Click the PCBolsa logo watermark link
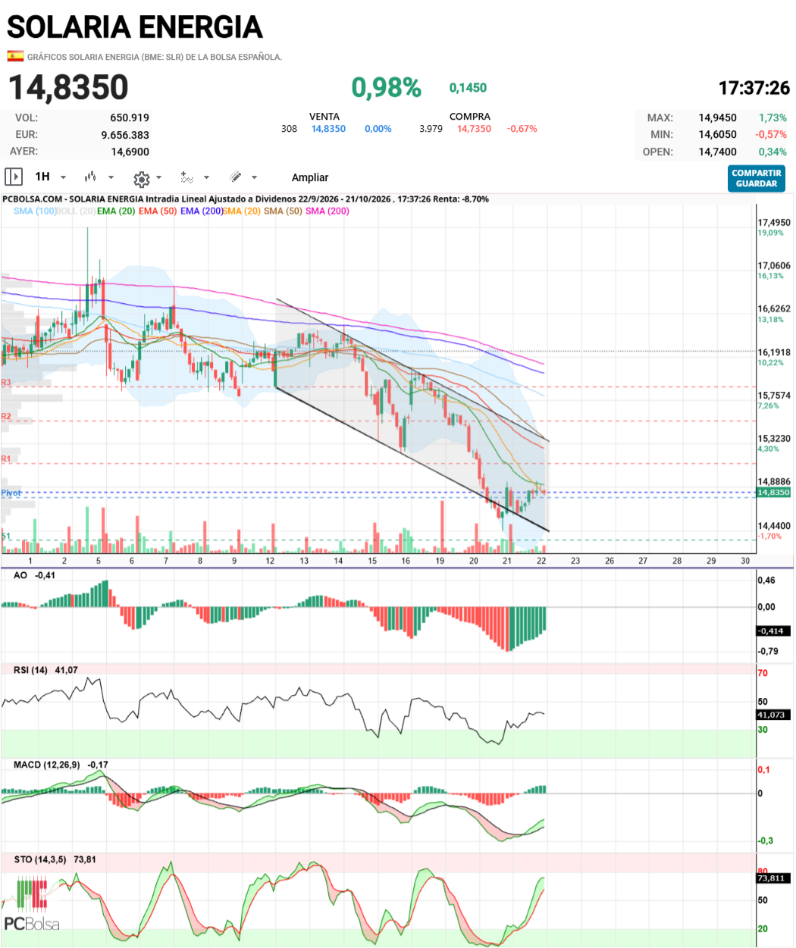This screenshot has width=796, height=948. click(x=33, y=903)
